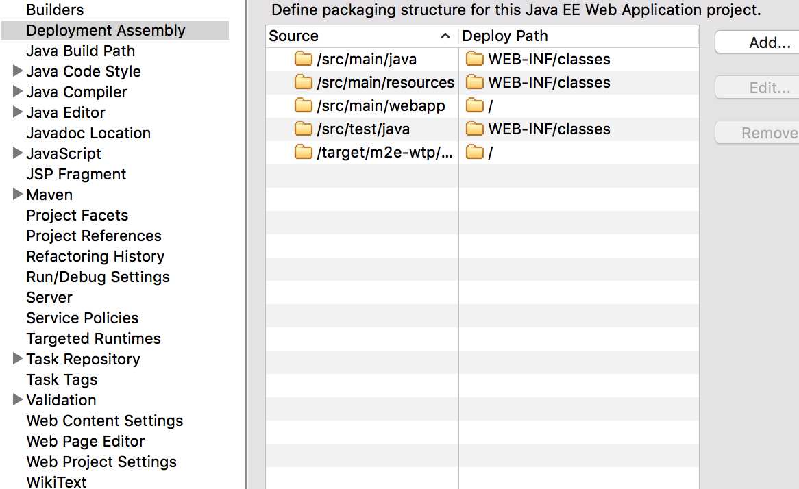Click folder icon beside /src/main/webapp source
This screenshot has height=489, width=799.
pyautogui.click(x=303, y=105)
